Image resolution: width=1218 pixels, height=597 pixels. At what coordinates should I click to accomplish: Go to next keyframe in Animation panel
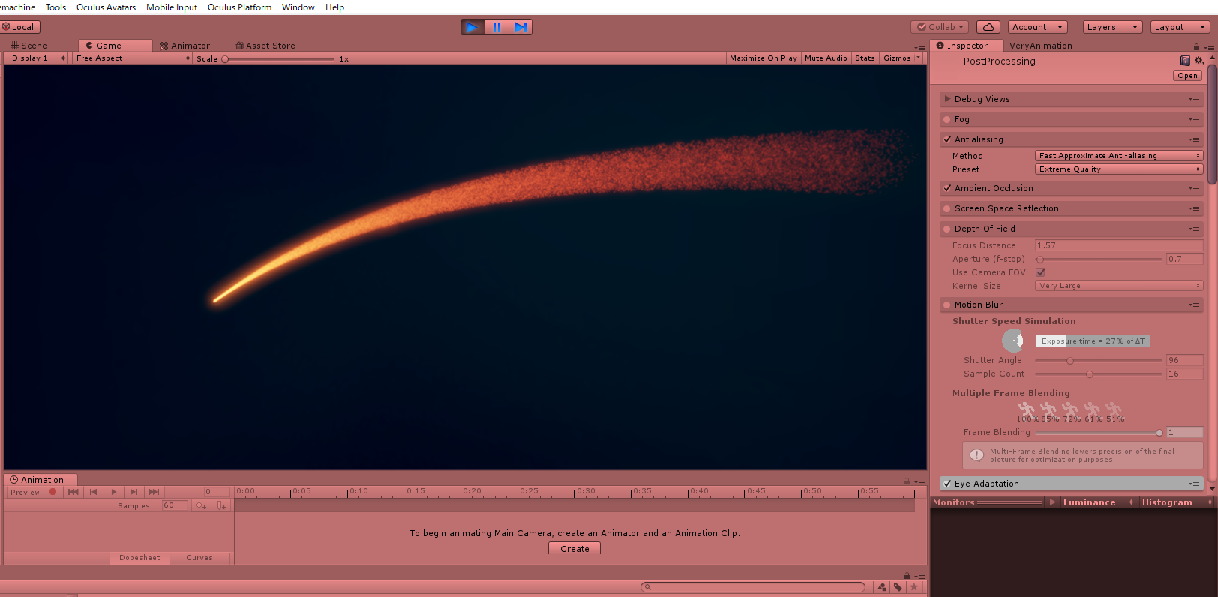[133, 492]
